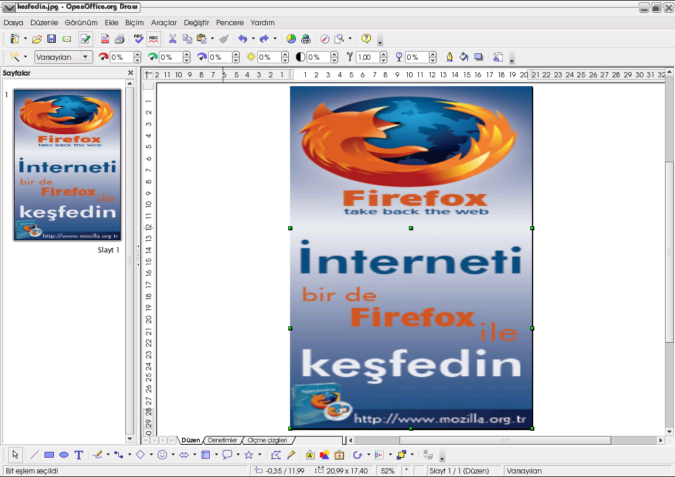
Task: Paste from the clipboard icon
Action: (x=202, y=39)
